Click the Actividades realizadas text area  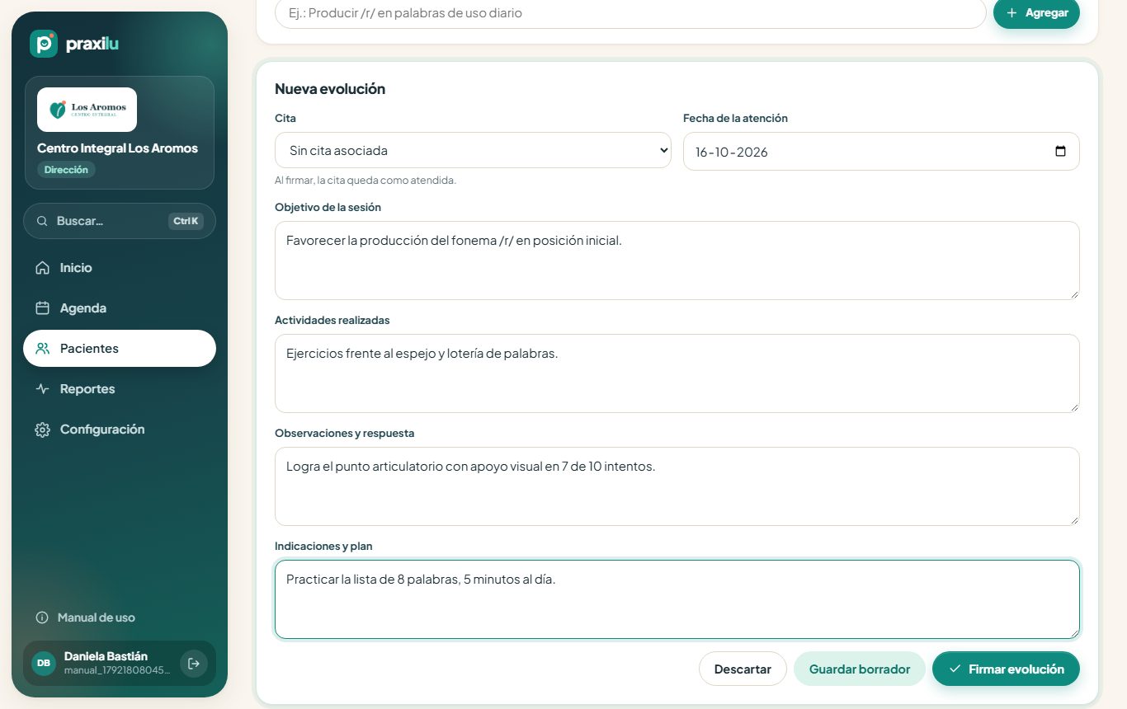(677, 373)
